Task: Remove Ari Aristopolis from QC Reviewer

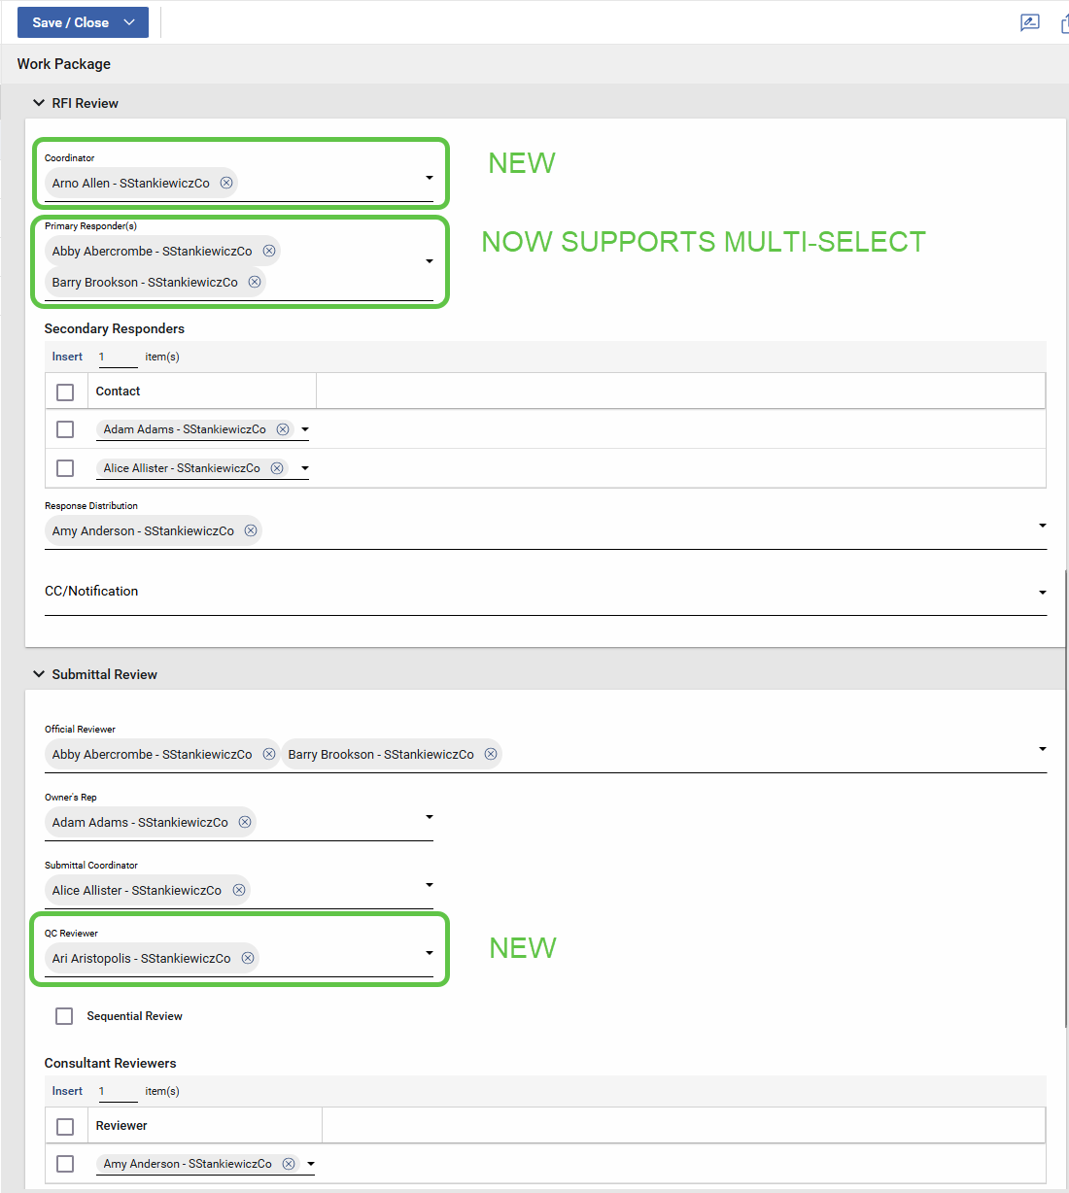Action: 248,958
